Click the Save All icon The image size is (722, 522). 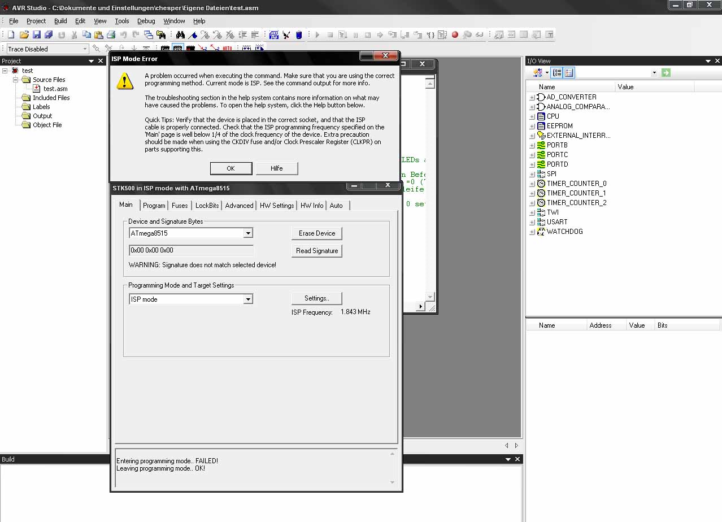click(x=49, y=34)
